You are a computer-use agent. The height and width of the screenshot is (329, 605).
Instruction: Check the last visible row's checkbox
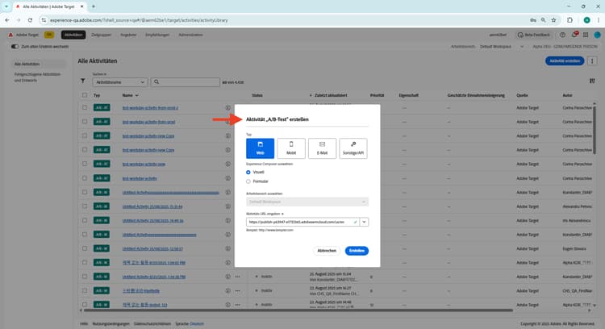coord(85,305)
